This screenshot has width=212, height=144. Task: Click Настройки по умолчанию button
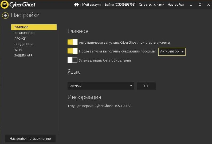[x=30, y=138]
